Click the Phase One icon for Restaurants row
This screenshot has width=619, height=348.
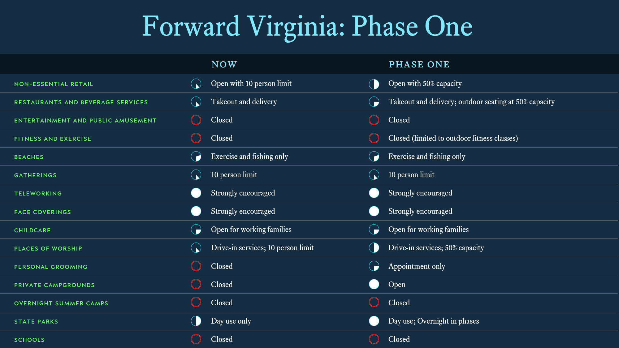pyautogui.click(x=374, y=102)
